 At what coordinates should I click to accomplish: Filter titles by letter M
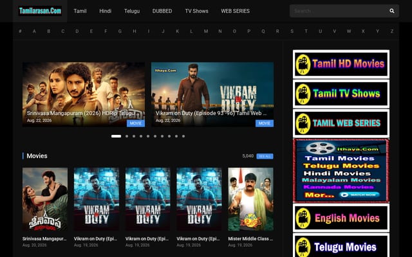click(206, 31)
